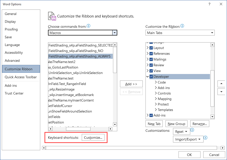Image resolution: width=227 pixels, height=160 pixels.
Task: Select macro insertImage_atBookmark
Action: pyautogui.click(x=80, y=95)
